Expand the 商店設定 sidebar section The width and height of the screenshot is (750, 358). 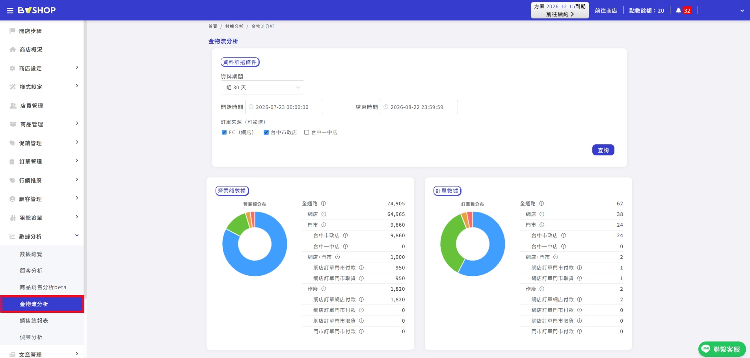[x=42, y=68]
